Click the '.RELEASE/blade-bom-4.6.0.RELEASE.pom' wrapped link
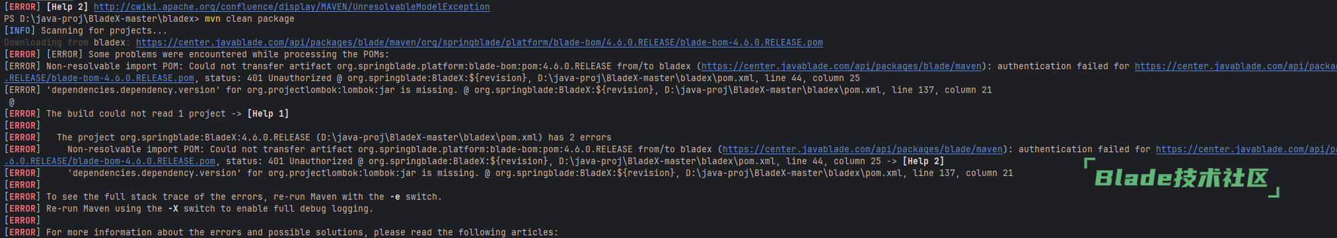Image resolution: width=1337 pixels, height=238 pixels. coord(99,78)
